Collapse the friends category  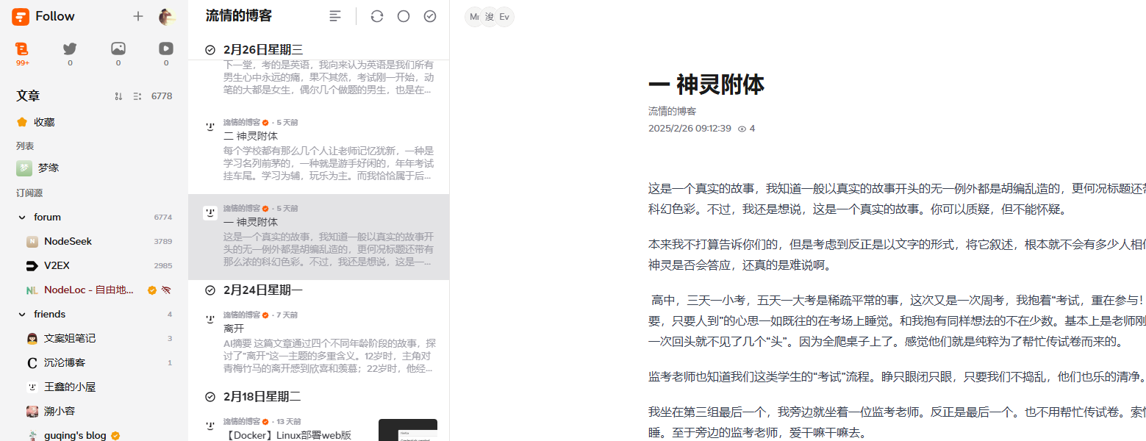click(22, 315)
